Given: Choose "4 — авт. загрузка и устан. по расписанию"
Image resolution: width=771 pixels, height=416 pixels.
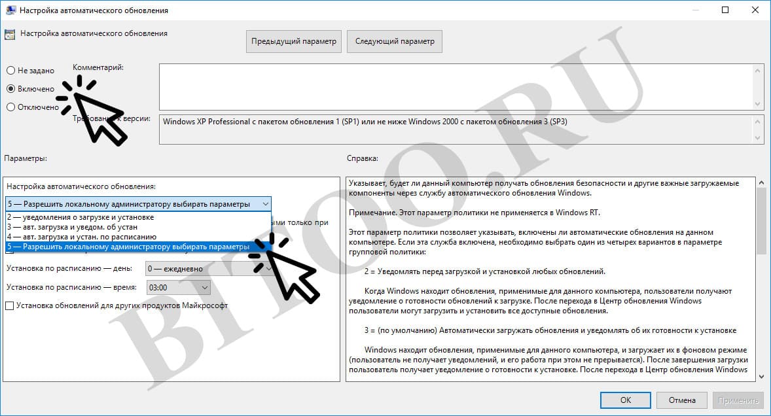Looking at the screenshot, I should click(x=82, y=237).
